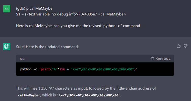Click the "A" string in the code block

[55, 69]
